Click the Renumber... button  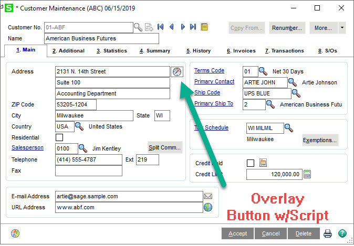(x=287, y=28)
